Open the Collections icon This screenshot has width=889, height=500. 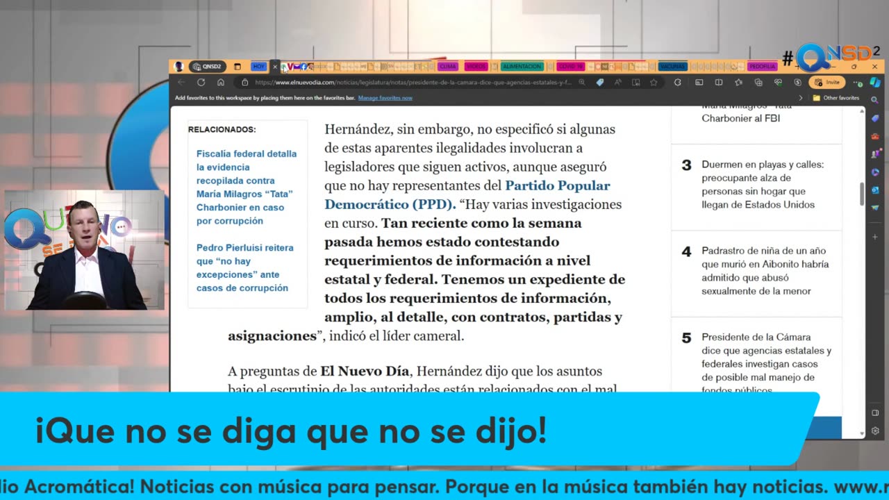tap(758, 82)
